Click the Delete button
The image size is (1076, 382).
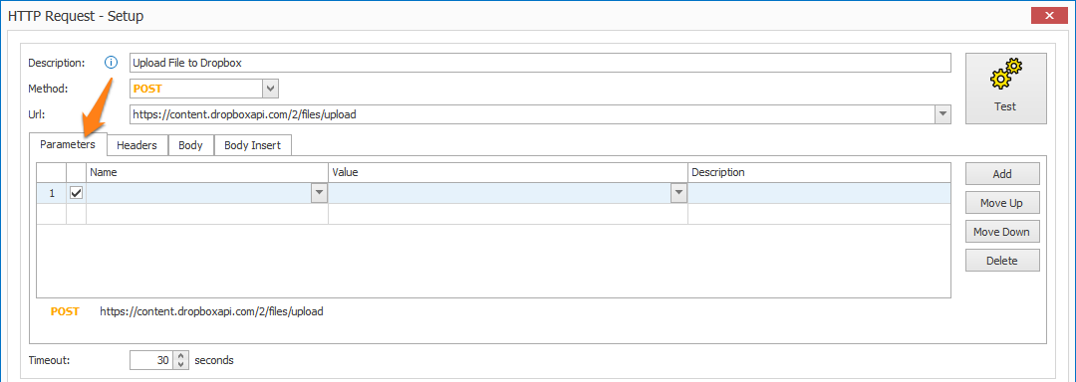point(1002,261)
